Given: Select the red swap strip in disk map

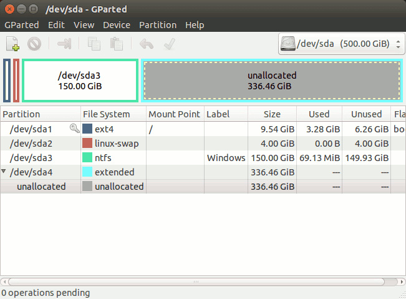Looking at the screenshot, I should (x=16, y=81).
